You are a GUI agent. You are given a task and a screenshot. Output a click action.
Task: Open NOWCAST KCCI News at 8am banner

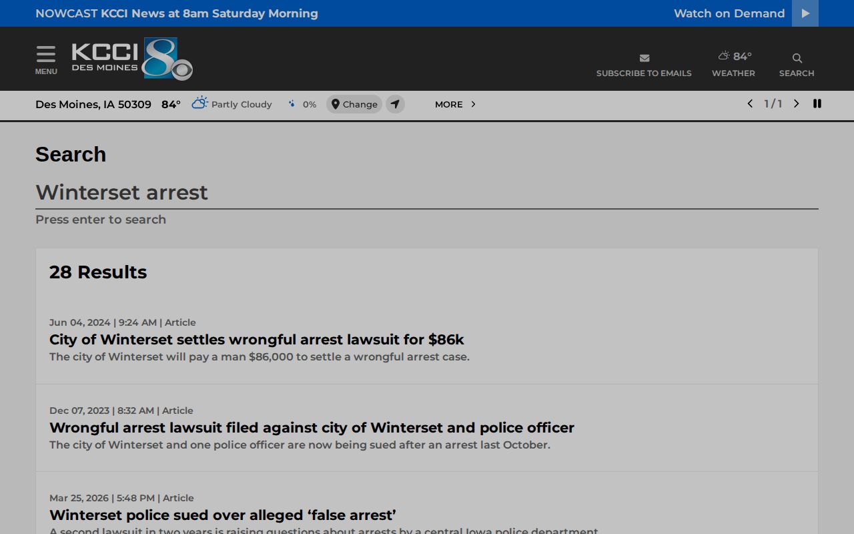(177, 13)
